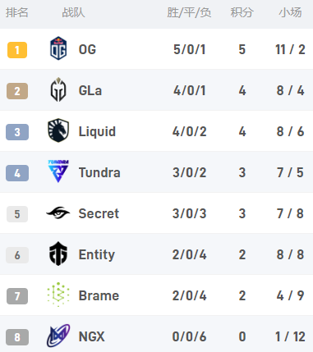Open the Secret team name link
Viewport: 313px width, 352px height.
99,213
